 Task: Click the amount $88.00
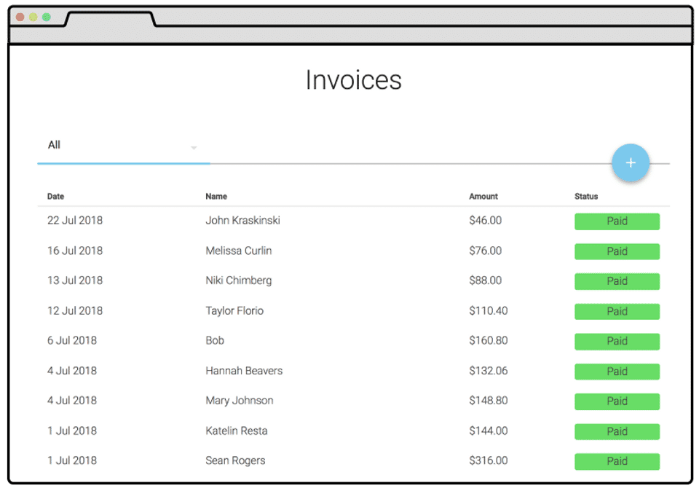(x=486, y=280)
